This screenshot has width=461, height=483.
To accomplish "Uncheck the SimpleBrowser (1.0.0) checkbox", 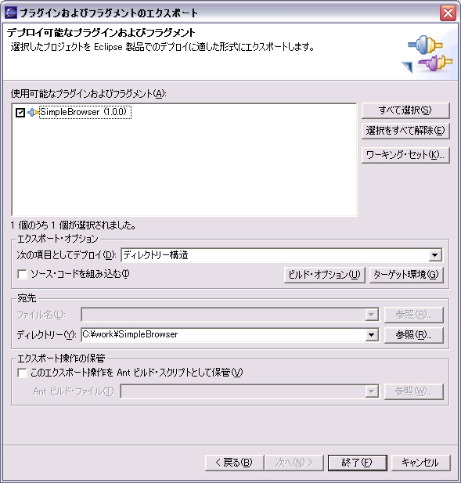I will (20, 113).
